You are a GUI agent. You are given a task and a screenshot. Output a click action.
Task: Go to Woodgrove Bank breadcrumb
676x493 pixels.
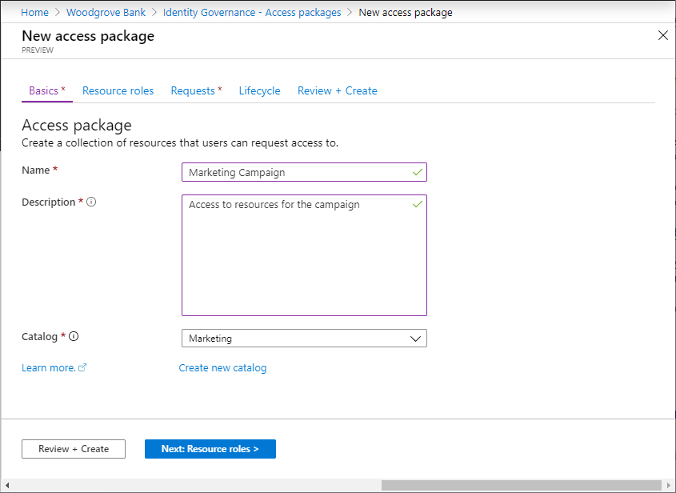(106, 13)
